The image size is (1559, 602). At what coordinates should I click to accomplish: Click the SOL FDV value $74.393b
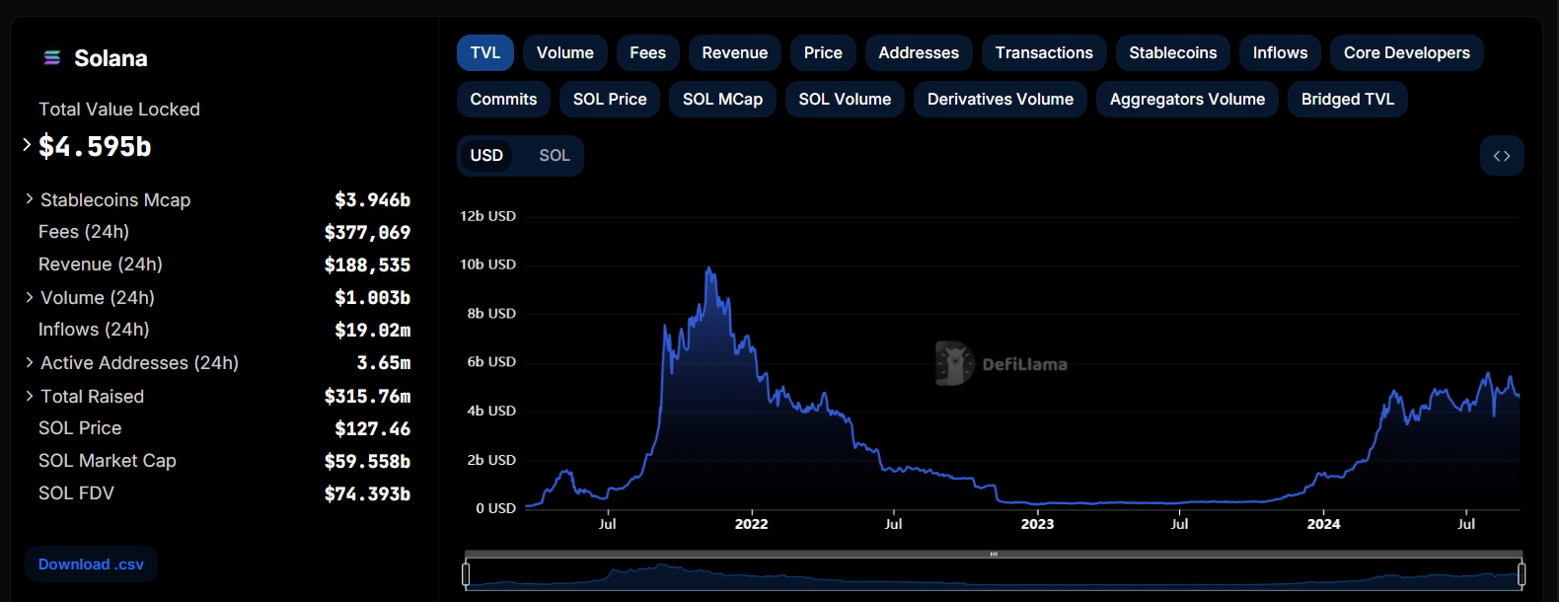coord(367,494)
